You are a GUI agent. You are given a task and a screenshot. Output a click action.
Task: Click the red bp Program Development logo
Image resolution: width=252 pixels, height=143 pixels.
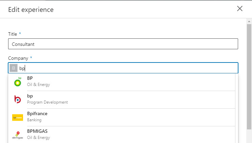coord(18,100)
